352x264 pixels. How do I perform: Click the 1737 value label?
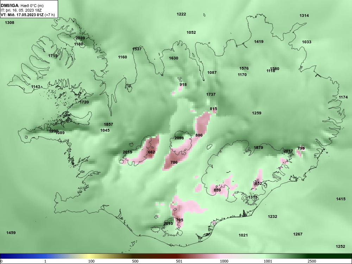pyautogui.click(x=211, y=94)
